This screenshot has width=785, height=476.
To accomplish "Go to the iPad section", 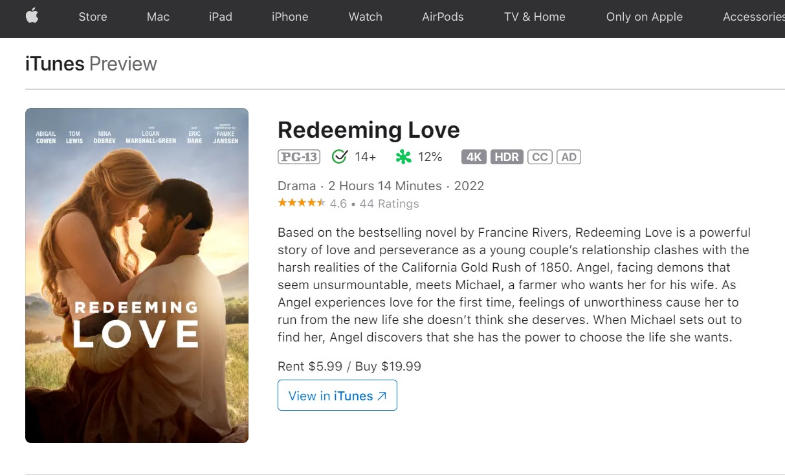I will coord(220,17).
